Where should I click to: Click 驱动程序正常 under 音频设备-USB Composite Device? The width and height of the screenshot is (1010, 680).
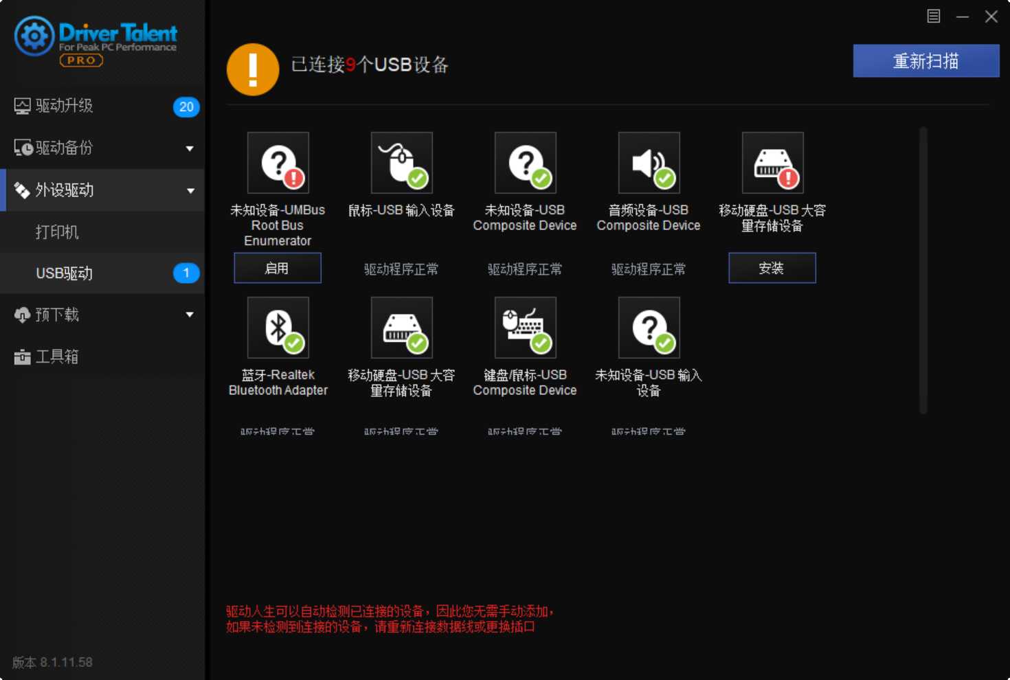tap(649, 269)
